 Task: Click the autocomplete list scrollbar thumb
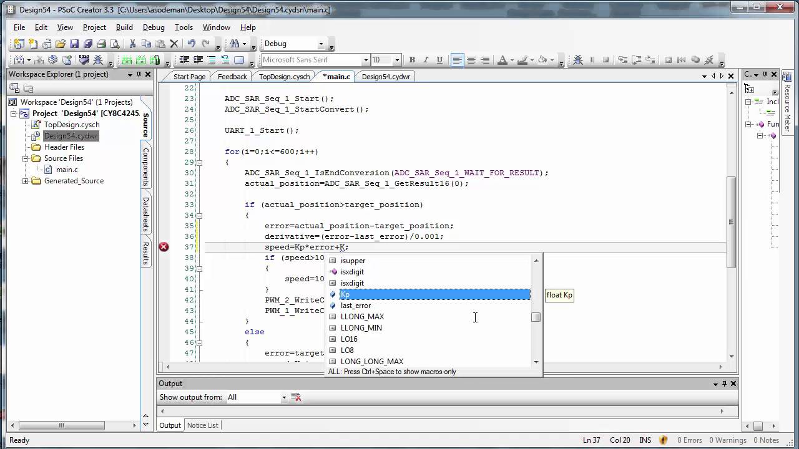536,317
